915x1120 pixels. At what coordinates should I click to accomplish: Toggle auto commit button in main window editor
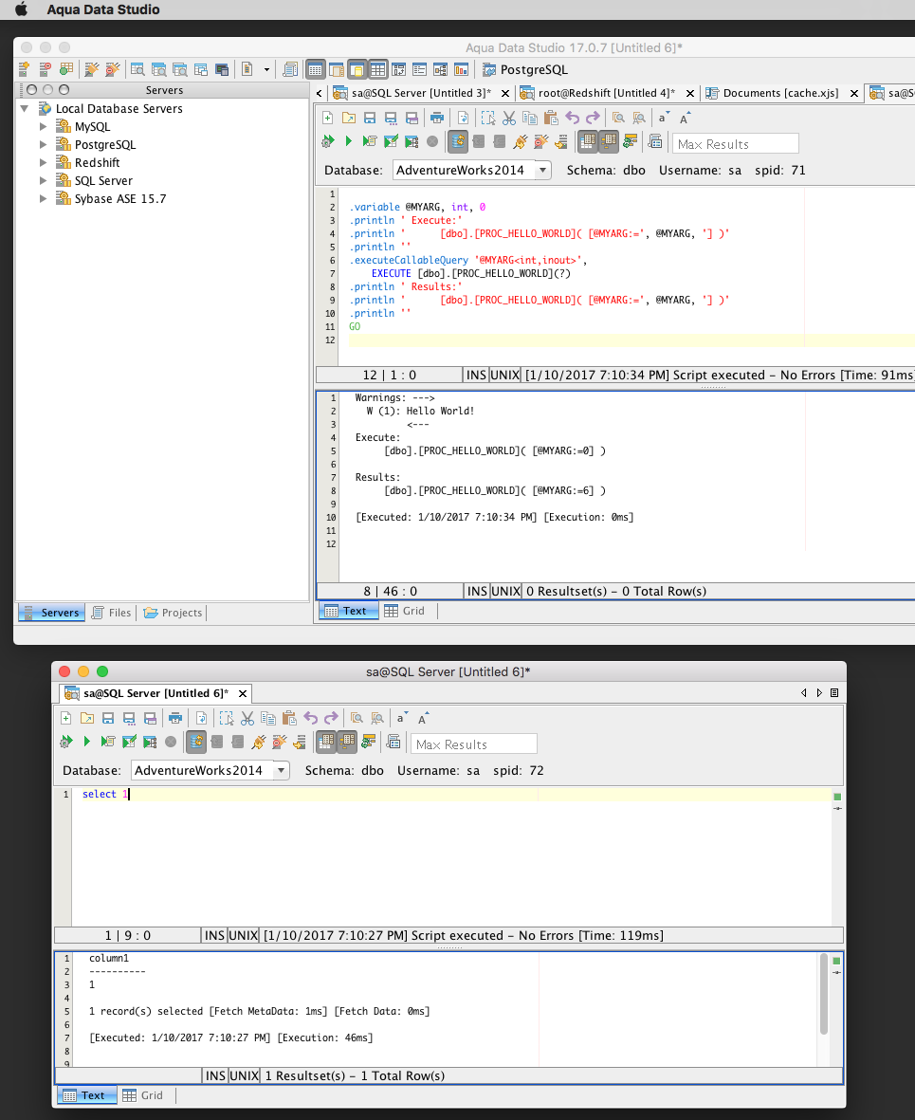pos(458,140)
